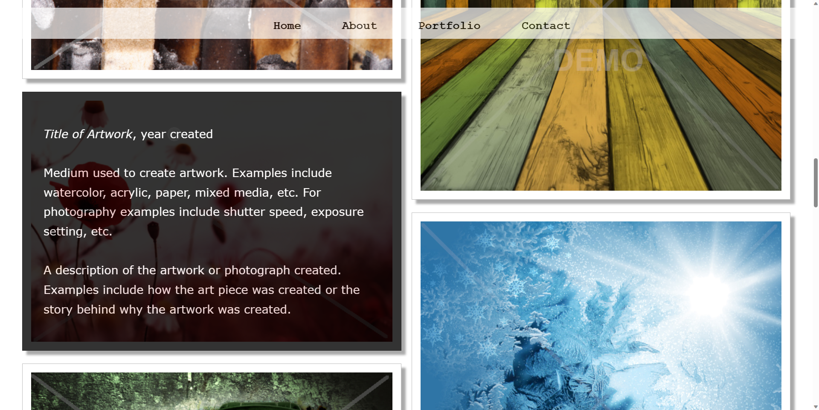The height and width of the screenshot is (410, 819).
Task: Click the DEMO watermark on the planks image
Action: click(598, 60)
